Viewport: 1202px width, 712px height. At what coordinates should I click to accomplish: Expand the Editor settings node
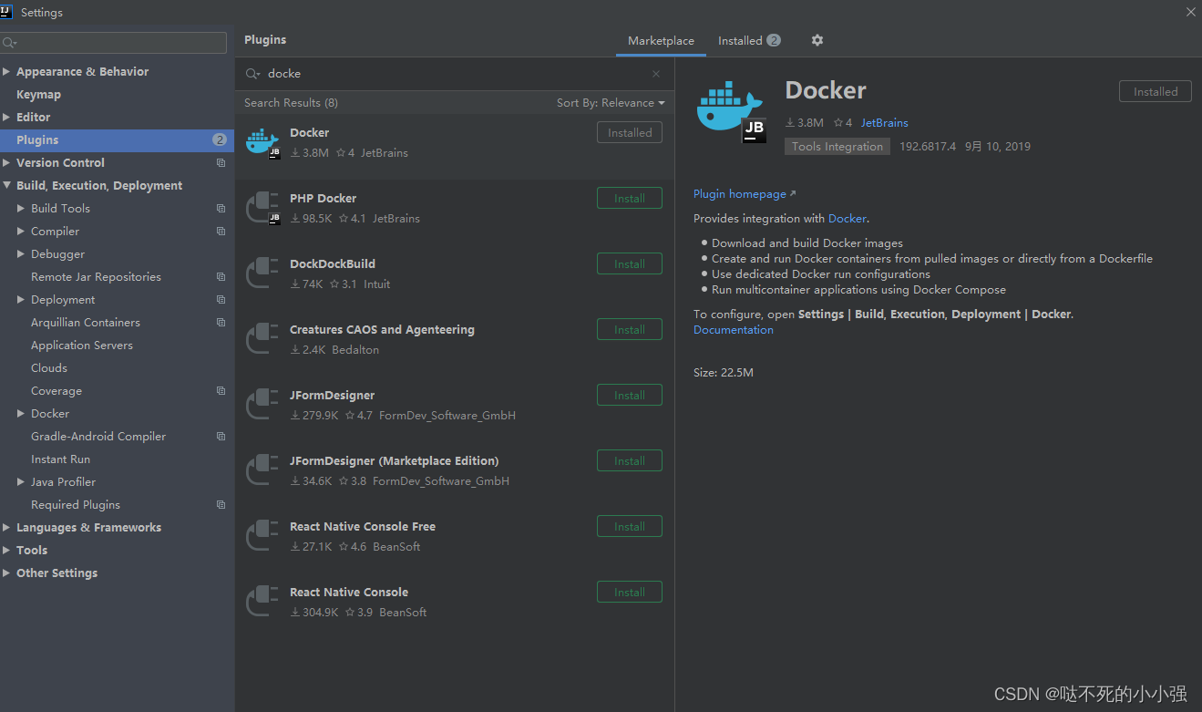click(x=6, y=118)
